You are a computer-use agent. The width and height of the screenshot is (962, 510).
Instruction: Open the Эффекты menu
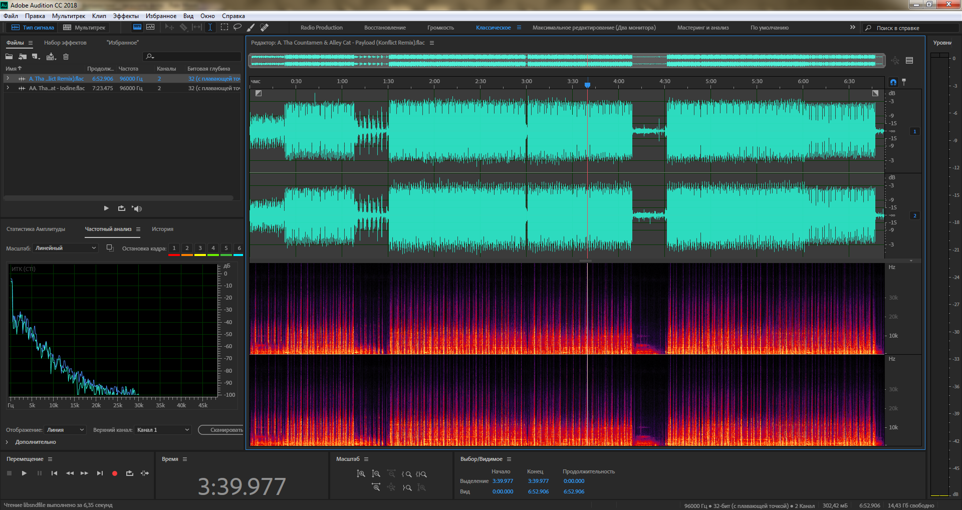pos(126,16)
